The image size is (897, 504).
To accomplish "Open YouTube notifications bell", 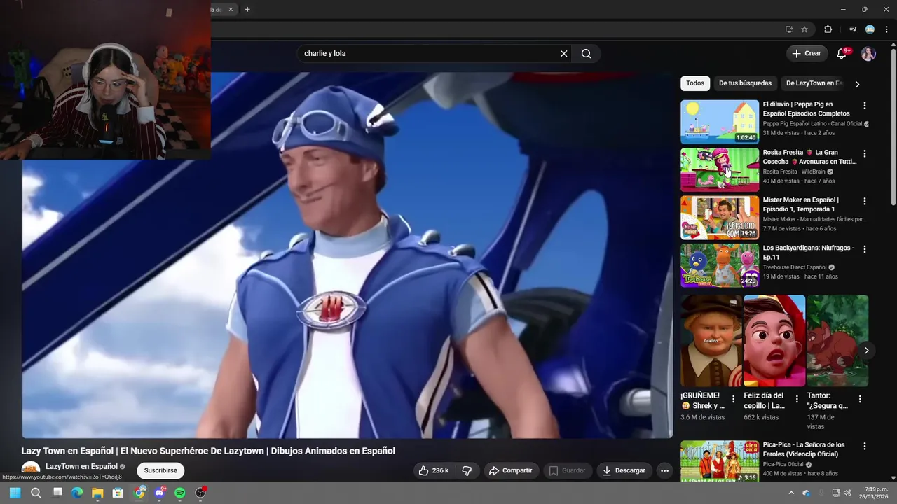I will (842, 54).
